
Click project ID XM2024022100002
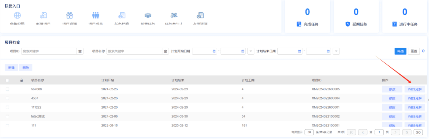[x=326, y=116]
